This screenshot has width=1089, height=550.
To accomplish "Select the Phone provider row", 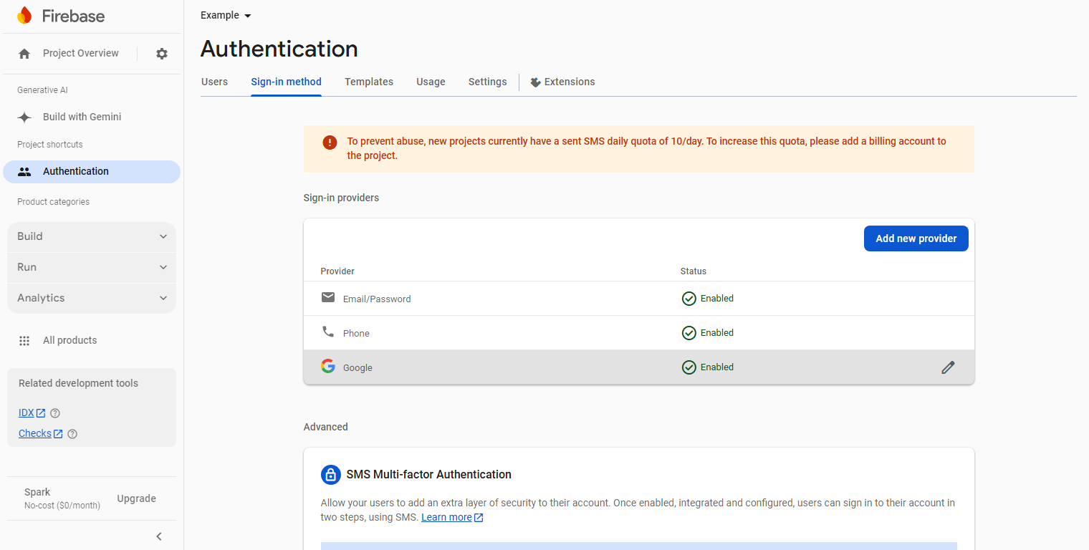I will click(x=638, y=333).
